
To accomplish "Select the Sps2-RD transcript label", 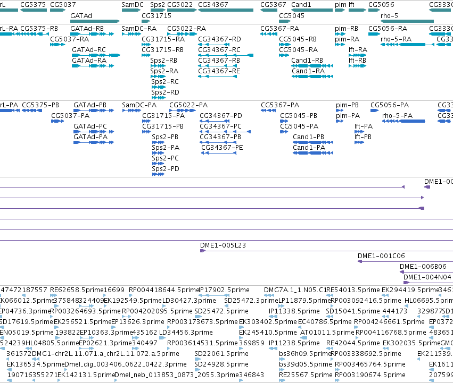I will click(165, 92).
